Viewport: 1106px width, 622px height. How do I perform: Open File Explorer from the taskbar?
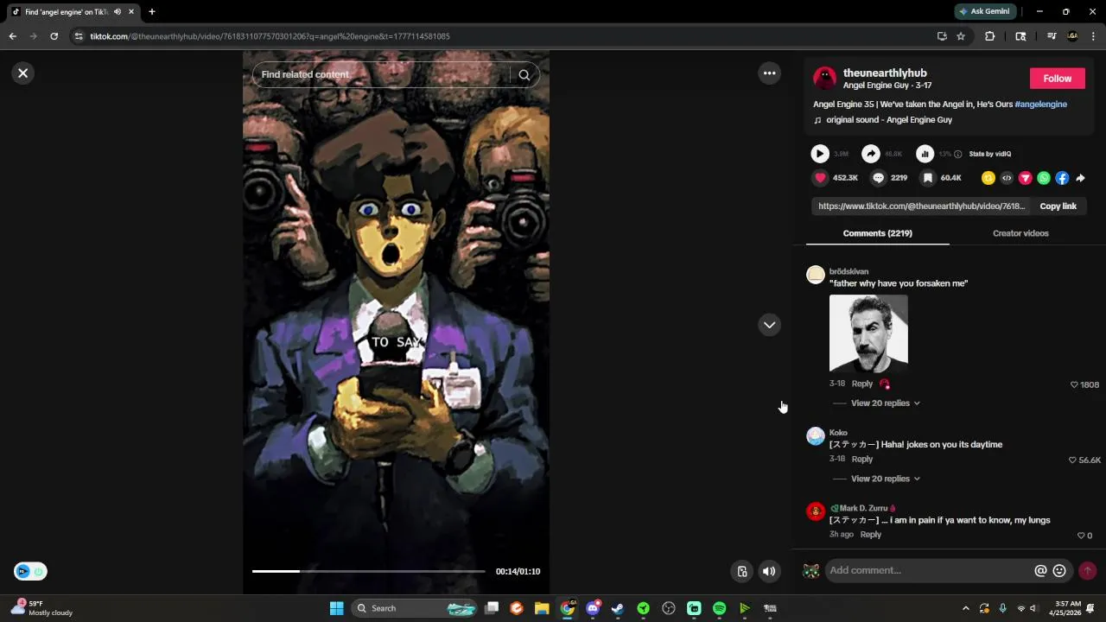[542, 608]
